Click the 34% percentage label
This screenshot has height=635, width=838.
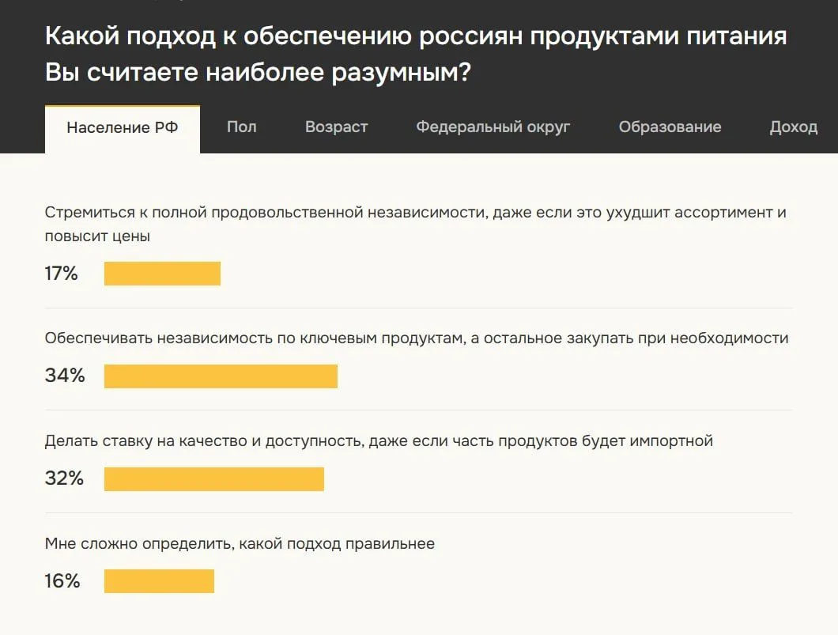(x=65, y=376)
